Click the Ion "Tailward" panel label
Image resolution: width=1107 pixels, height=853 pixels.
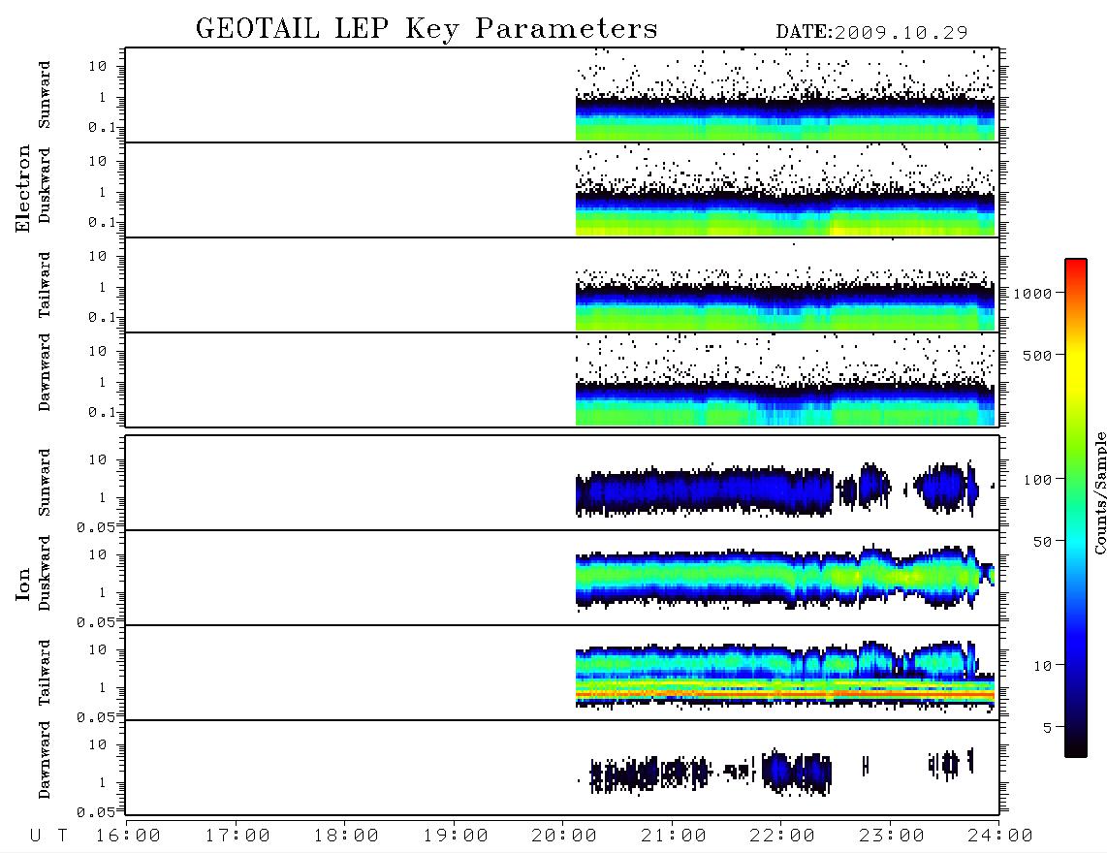45,673
